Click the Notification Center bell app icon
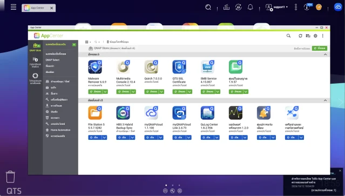 (x=264, y=113)
